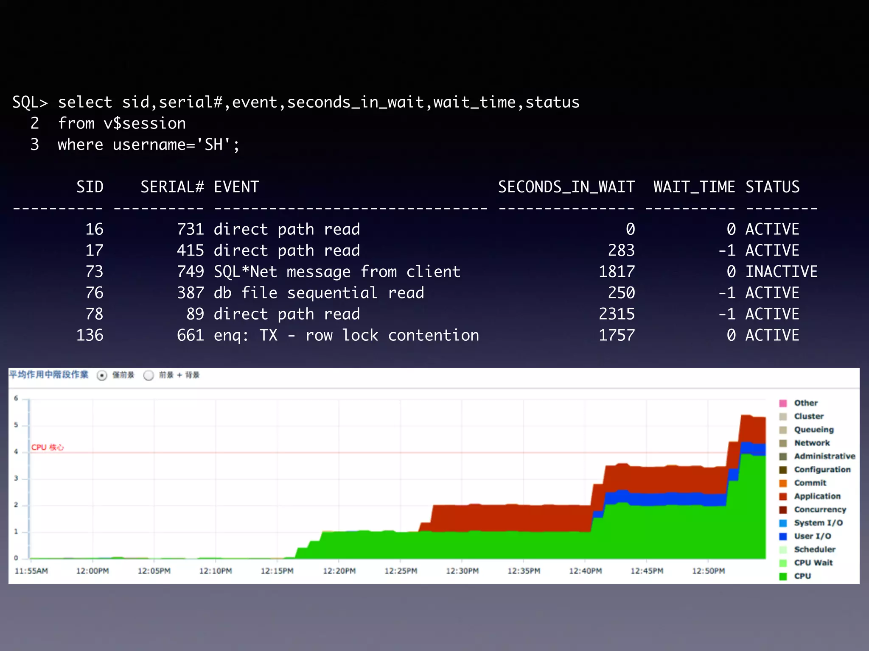The height and width of the screenshot is (651, 869).
Task: Click the 12:10PM time axis label
Action: 216,571
